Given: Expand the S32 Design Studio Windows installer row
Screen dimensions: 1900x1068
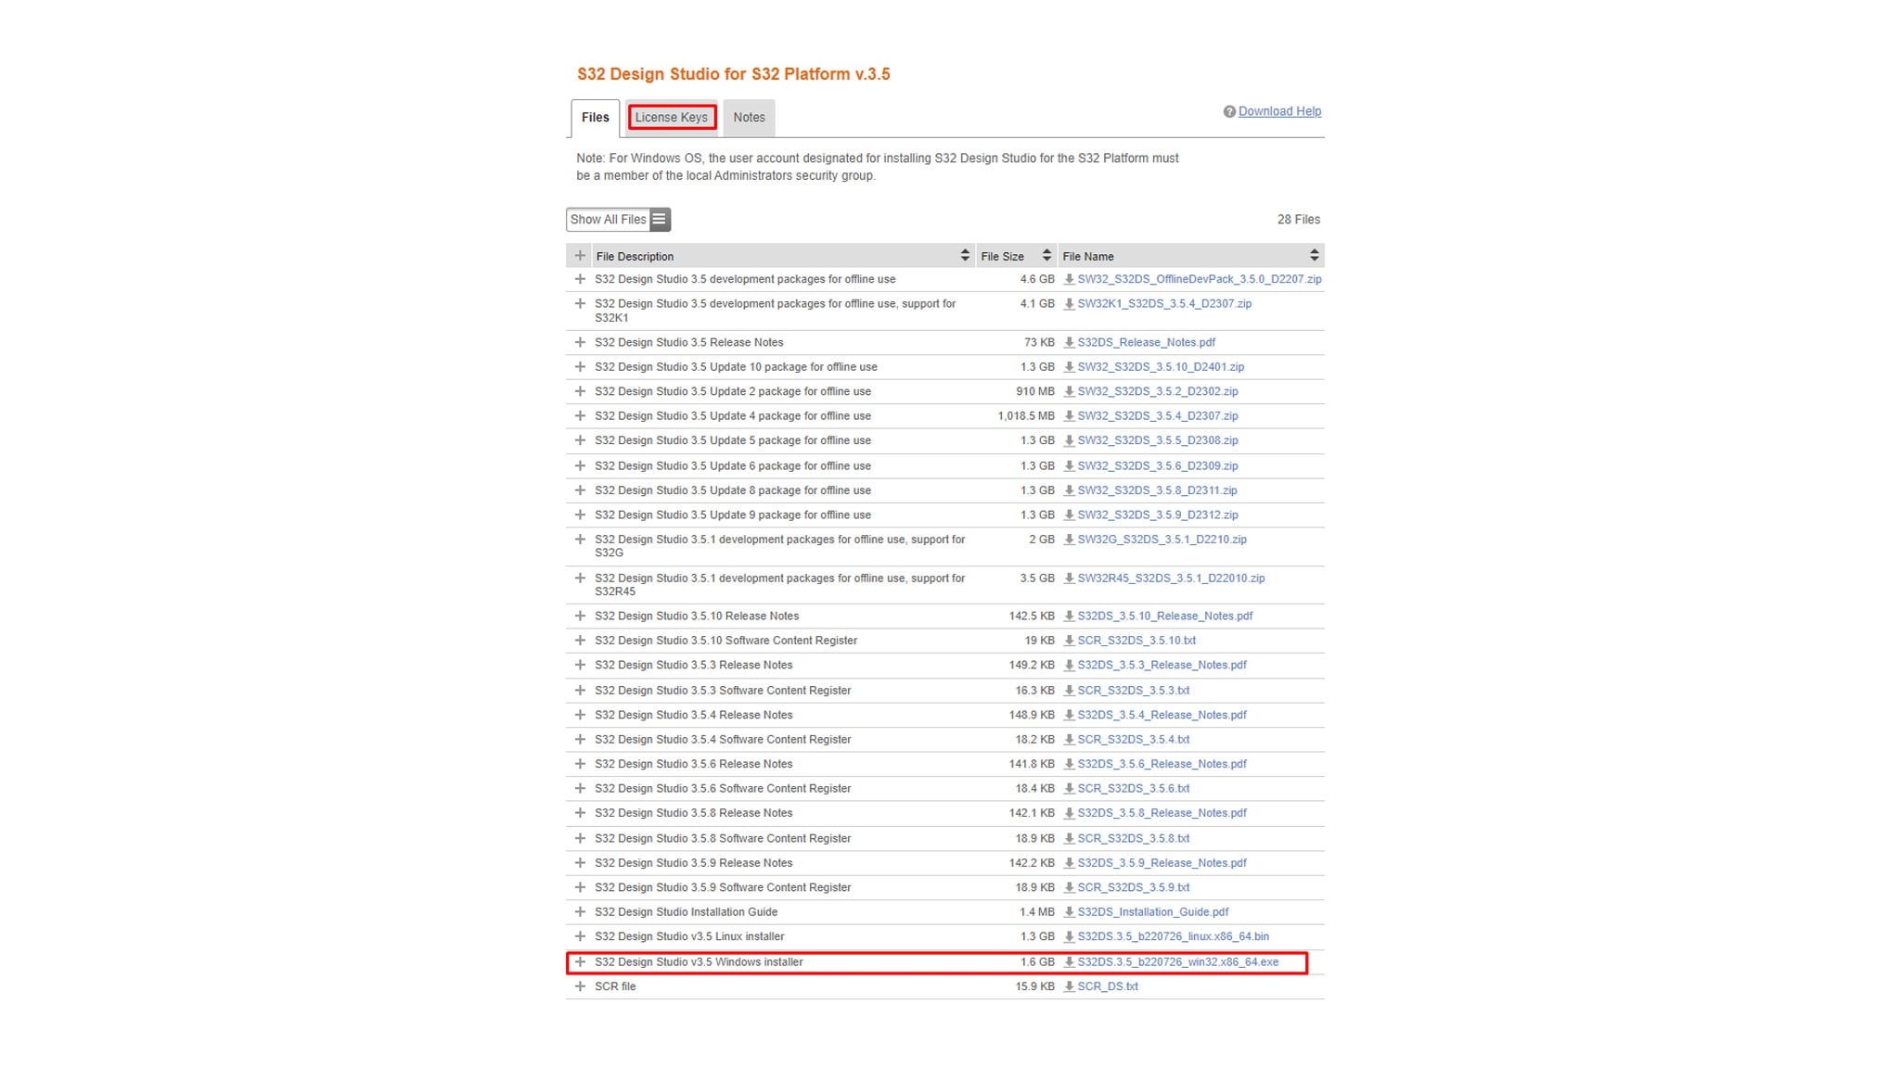Looking at the screenshot, I should coord(581,962).
